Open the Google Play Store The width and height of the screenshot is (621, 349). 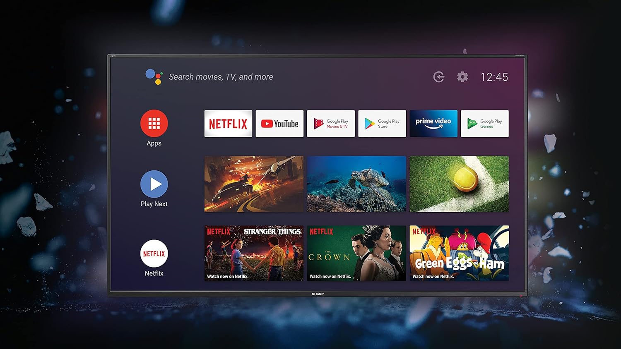pyautogui.click(x=382, y=123)
